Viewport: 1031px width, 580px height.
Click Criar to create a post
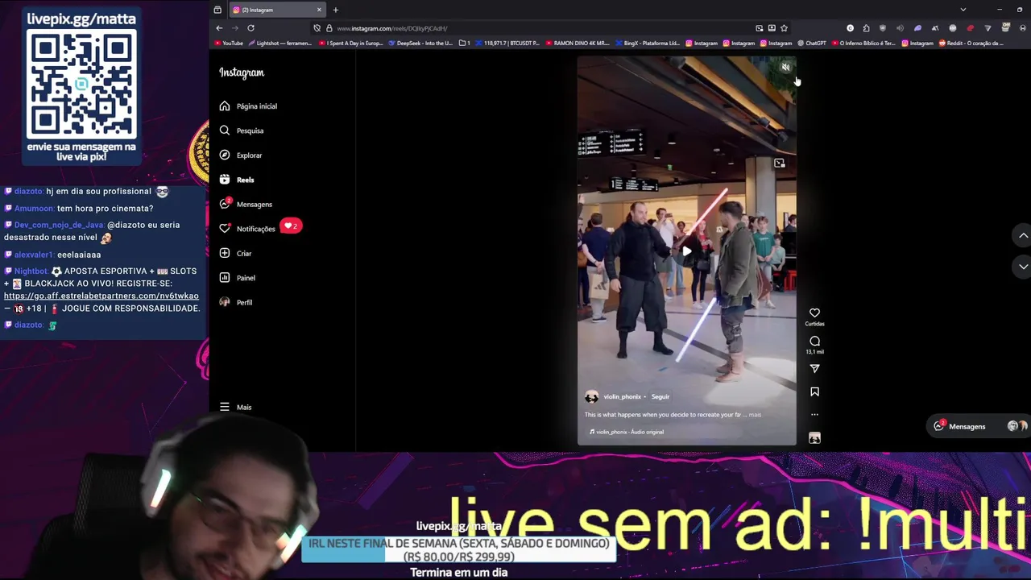(235, 254)
